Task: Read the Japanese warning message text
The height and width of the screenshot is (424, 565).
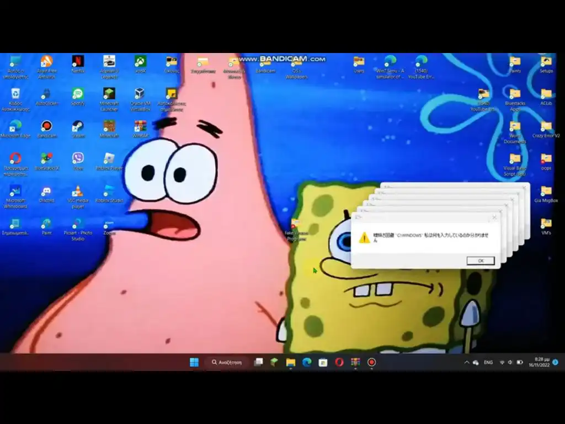Action: tap(430, 237)
